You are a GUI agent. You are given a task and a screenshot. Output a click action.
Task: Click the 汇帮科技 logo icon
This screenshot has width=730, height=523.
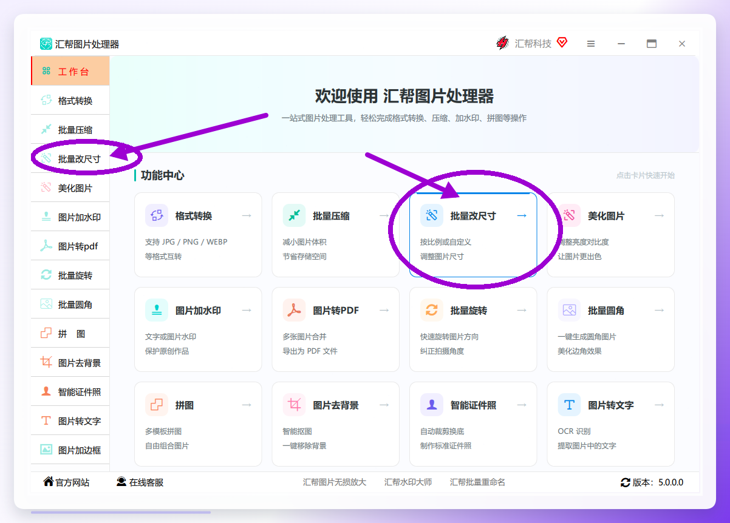tap(502, 43)
